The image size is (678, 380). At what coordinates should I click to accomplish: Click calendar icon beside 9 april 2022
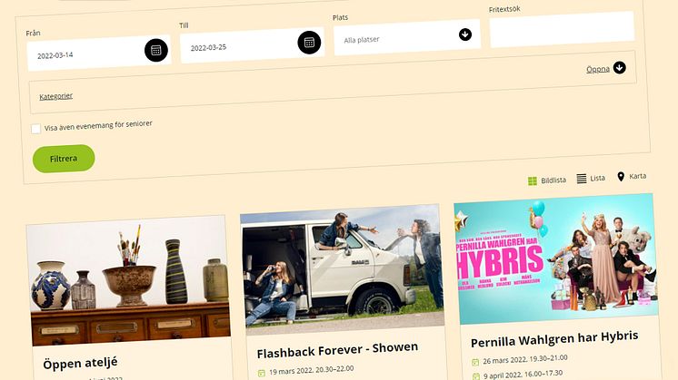coord(475,375)
